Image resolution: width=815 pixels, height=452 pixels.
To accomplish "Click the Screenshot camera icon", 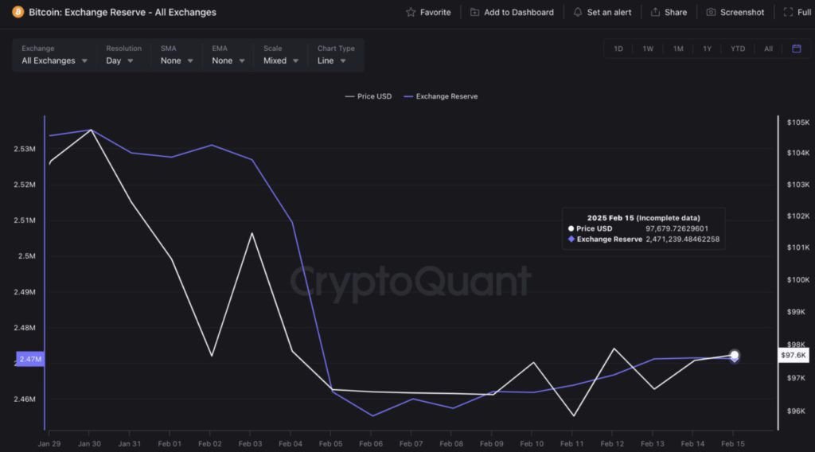I will point(711,12).
